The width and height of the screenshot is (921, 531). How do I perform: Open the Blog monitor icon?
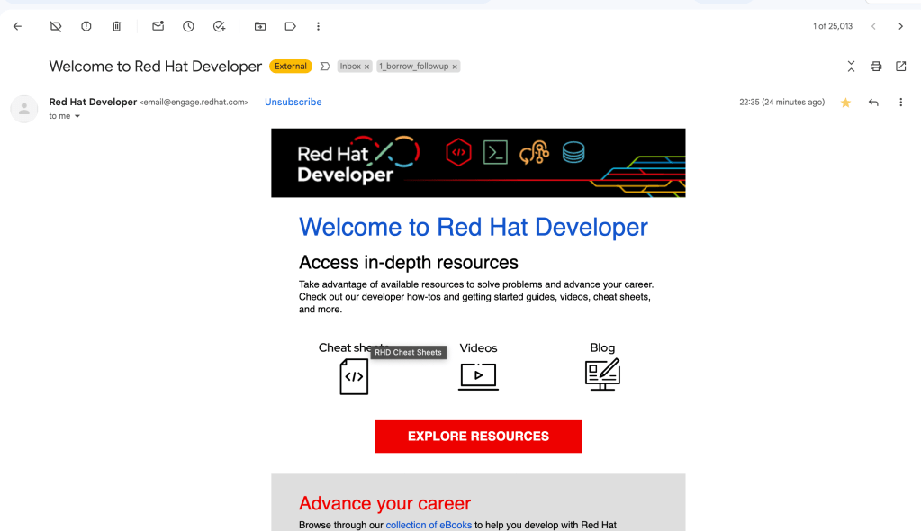pyautogui.click(x=602, y=374)
